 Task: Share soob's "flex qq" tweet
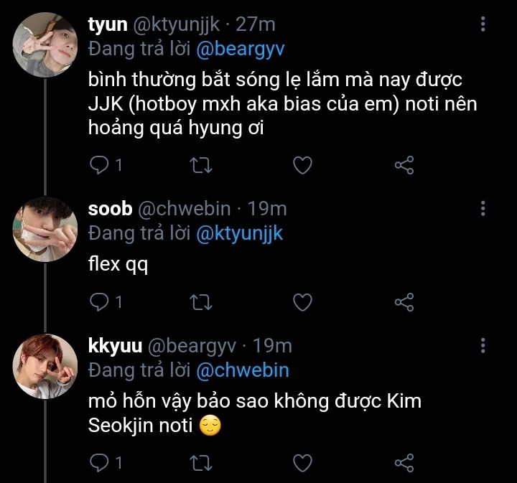[x=404, y=302]
